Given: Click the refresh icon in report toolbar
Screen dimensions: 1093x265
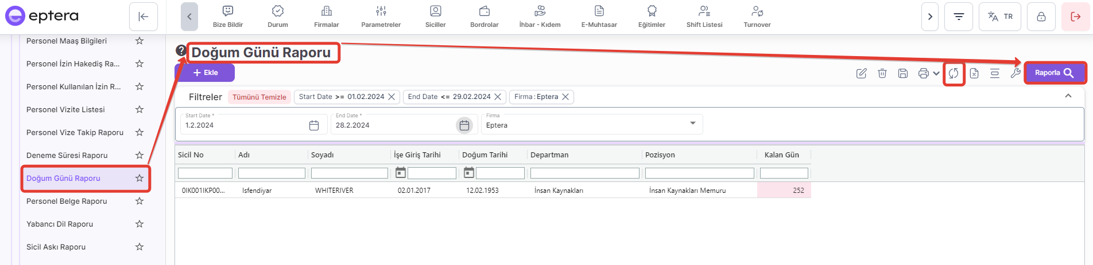Looking at the screenshot, I should (x=954, y=73).
